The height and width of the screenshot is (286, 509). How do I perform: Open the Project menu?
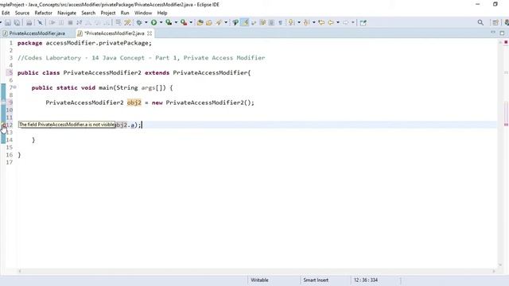click(x=108, y=13)
